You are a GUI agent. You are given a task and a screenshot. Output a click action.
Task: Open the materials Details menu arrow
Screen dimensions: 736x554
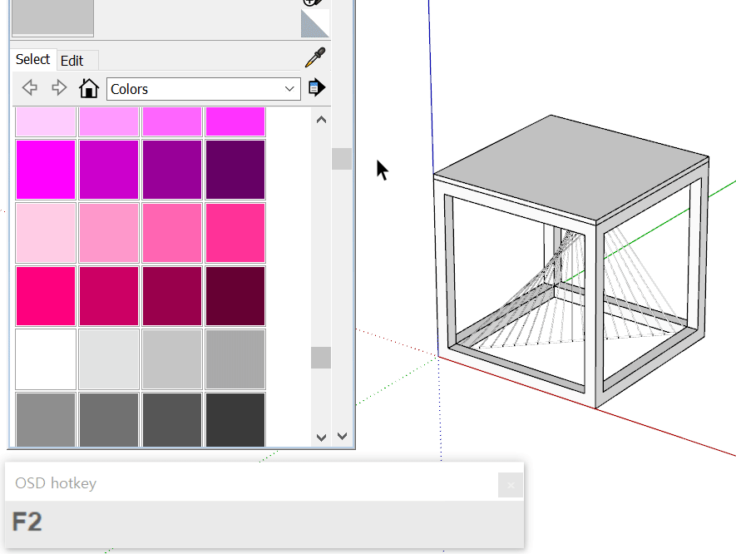point(317,88)
